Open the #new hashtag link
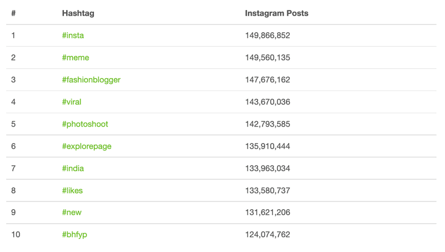 [x=72, y=213]
